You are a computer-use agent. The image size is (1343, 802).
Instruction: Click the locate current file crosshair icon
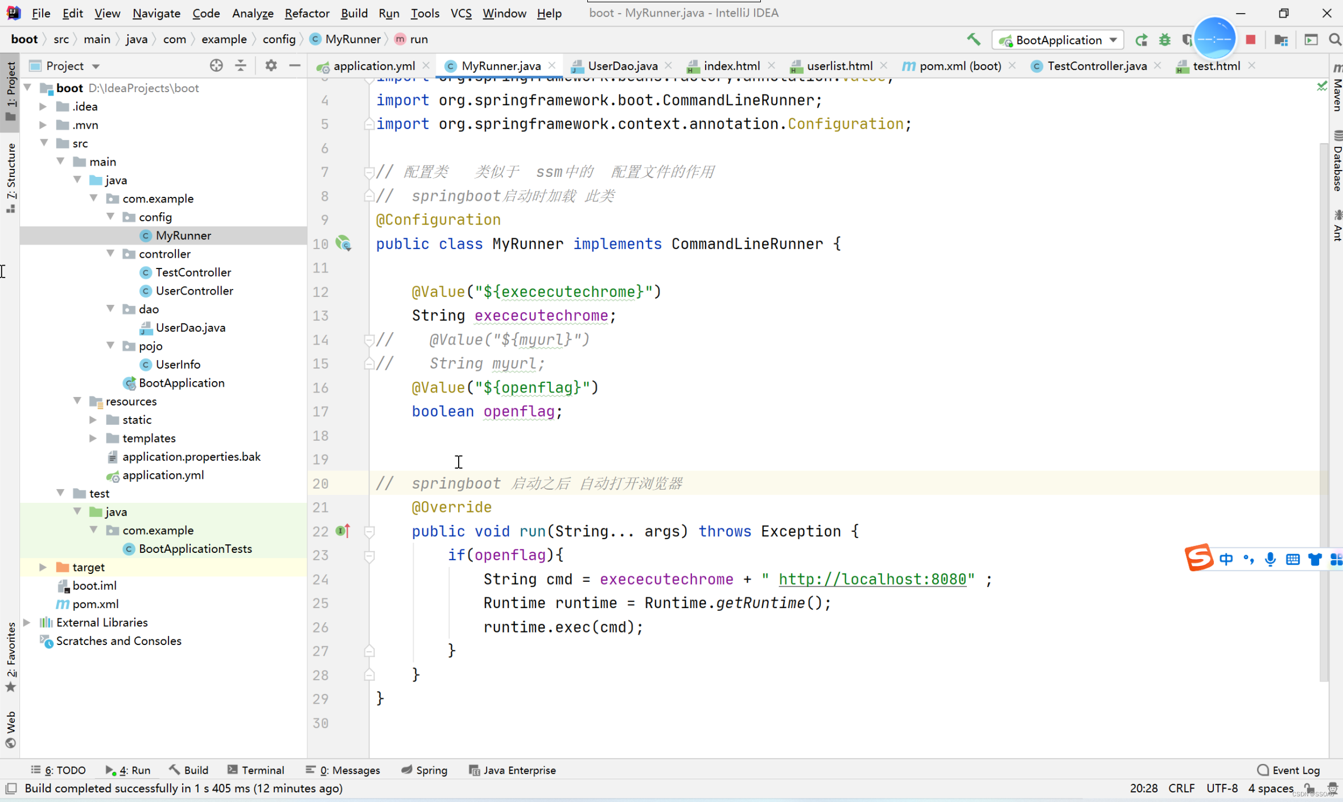[216, 65]
